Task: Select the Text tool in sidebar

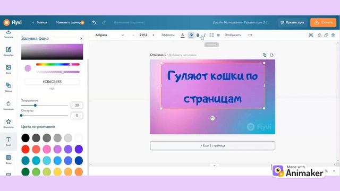Action: [8, 141]
